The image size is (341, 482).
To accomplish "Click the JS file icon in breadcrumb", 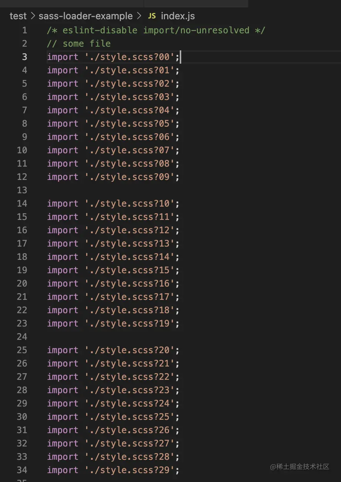I will tap(152, 16).
